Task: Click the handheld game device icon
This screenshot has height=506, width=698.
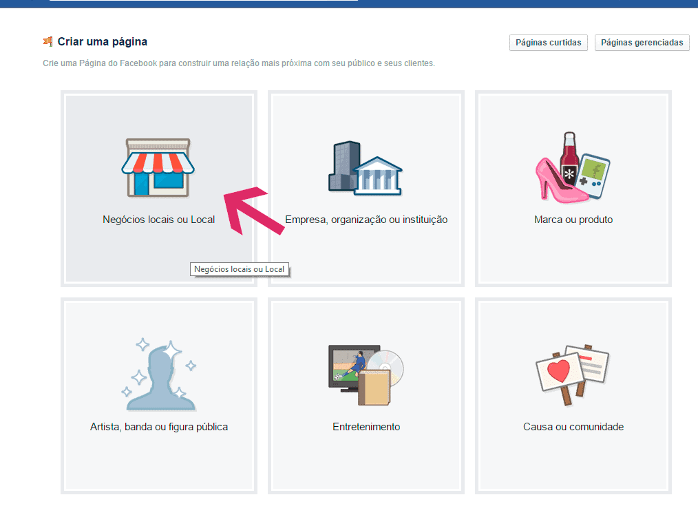Action: (593, 171)
